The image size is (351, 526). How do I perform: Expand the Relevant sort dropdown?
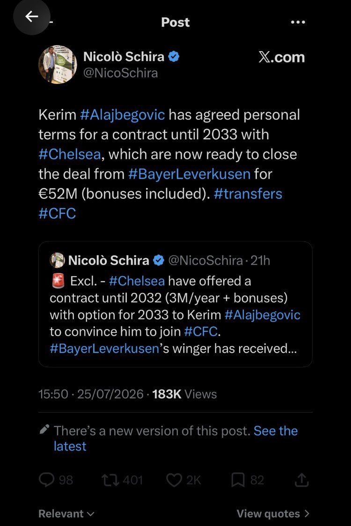[x=66, y=514]
